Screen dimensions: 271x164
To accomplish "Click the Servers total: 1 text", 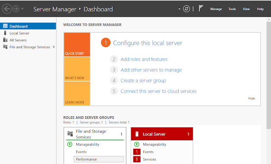I will tap(119, 122).
